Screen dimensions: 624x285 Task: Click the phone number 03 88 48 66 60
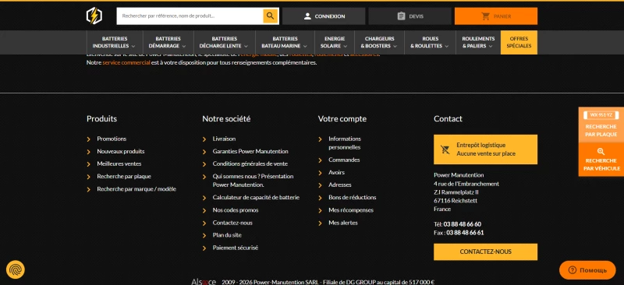[462, 224]
